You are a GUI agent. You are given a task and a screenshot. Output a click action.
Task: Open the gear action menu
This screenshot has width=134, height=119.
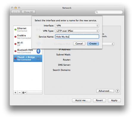click(x=24, y=92)
